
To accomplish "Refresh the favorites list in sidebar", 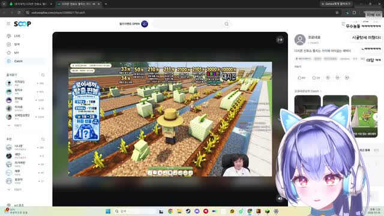I will coord(43,75).
